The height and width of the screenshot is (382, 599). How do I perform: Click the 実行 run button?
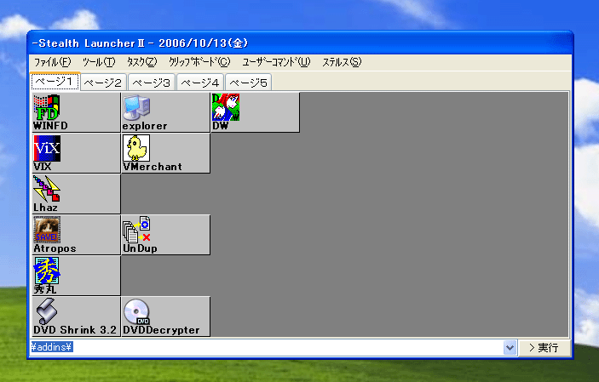(544, 348)
